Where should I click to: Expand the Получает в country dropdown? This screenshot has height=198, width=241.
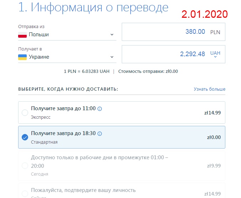pyautogui.click(x=67, y=57)
